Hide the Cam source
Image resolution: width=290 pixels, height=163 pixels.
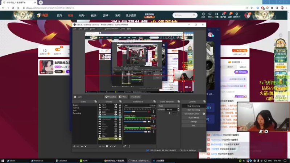pos(116,114)
